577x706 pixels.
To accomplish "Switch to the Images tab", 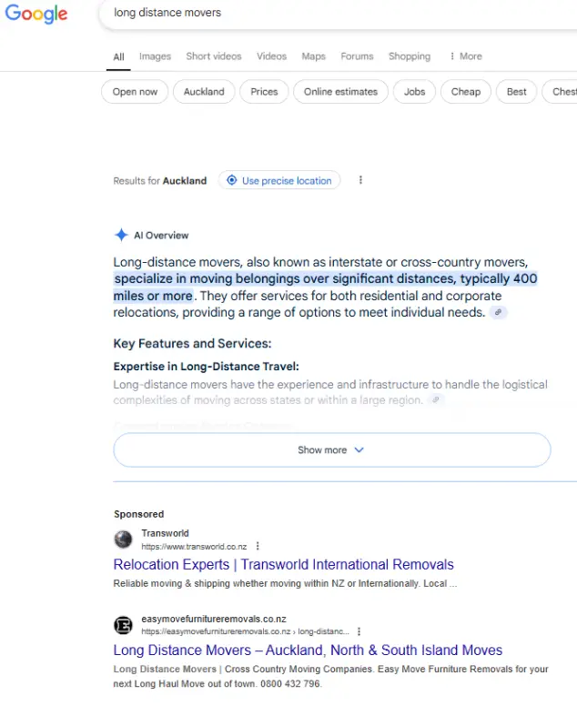I will (155, 56).
